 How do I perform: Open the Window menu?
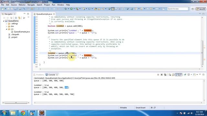click(60, 5)
